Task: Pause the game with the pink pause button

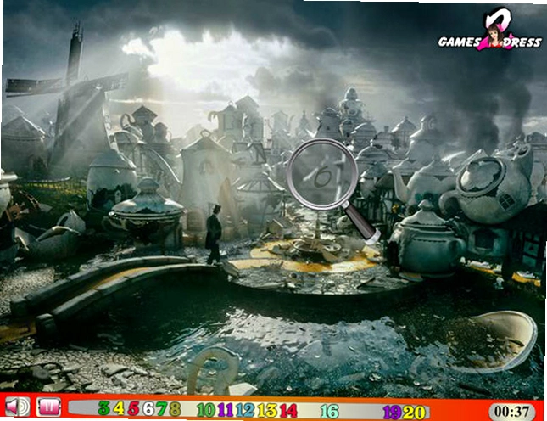Action: [49, 407]
